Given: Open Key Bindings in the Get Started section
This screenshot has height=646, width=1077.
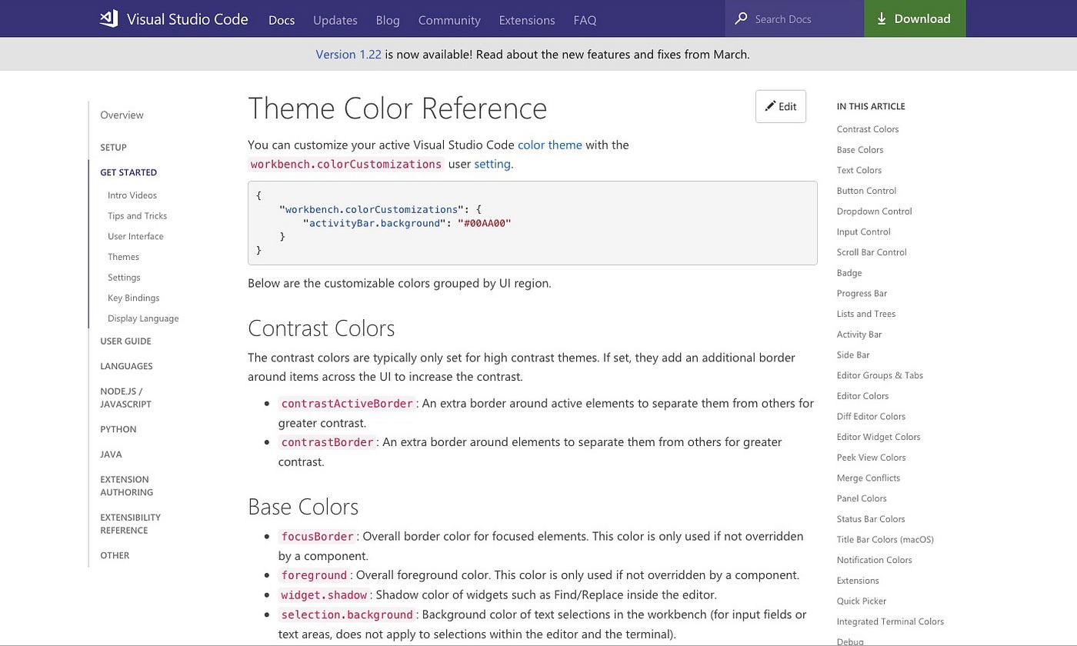Looking at the screenshot, I should point(133,298).
